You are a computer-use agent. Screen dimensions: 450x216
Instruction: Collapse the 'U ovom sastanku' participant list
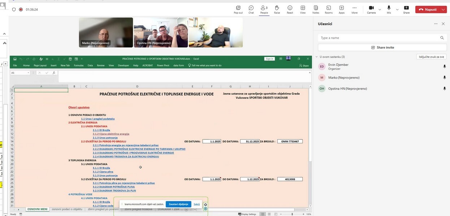click(x=317, y=57)
